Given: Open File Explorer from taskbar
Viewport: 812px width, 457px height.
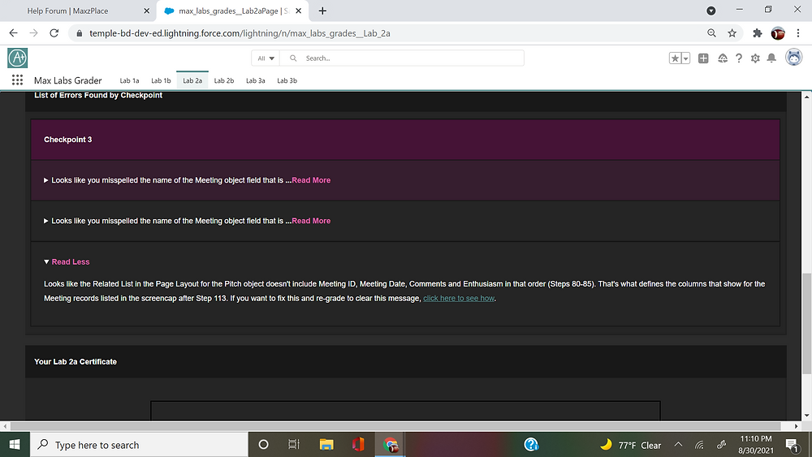Looking at the screenshot, I should click(x=326, y=445).
